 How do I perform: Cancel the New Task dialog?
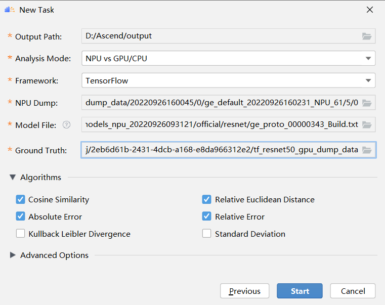click(x=353, y=291)
